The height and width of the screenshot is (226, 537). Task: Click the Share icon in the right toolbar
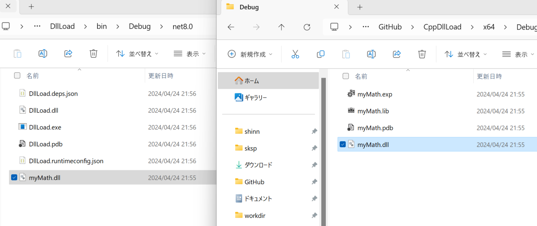(396, 54)
